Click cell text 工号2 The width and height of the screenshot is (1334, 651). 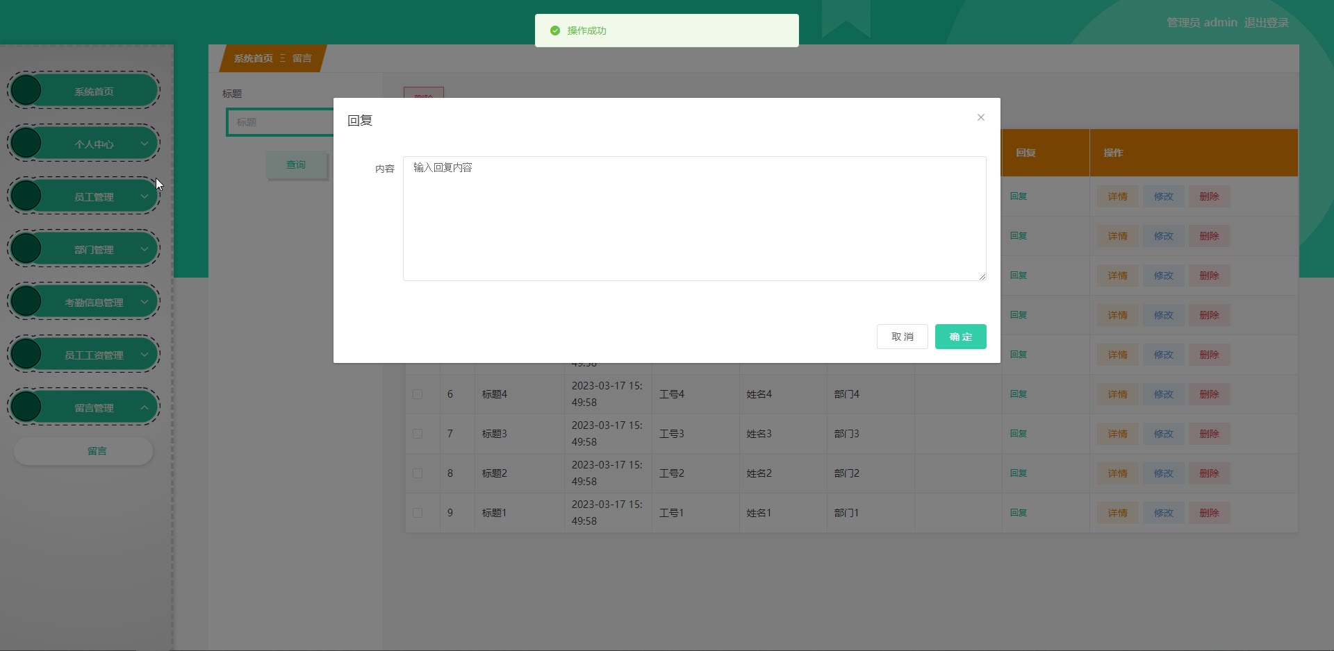coord(671,473)
